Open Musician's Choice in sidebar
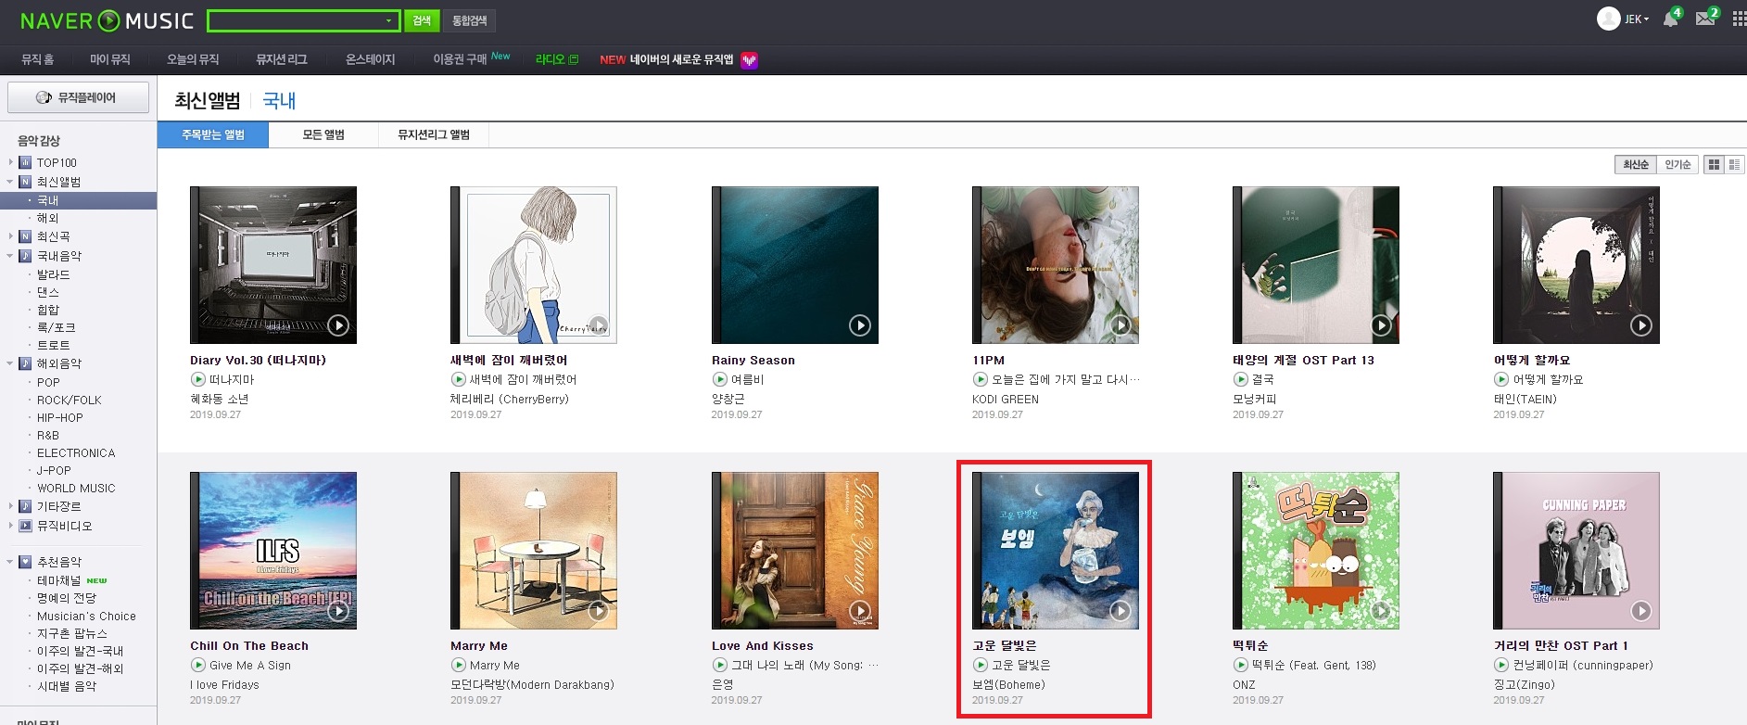The width and height of the screenshot is (1747, 725). (x=86, y=616)
